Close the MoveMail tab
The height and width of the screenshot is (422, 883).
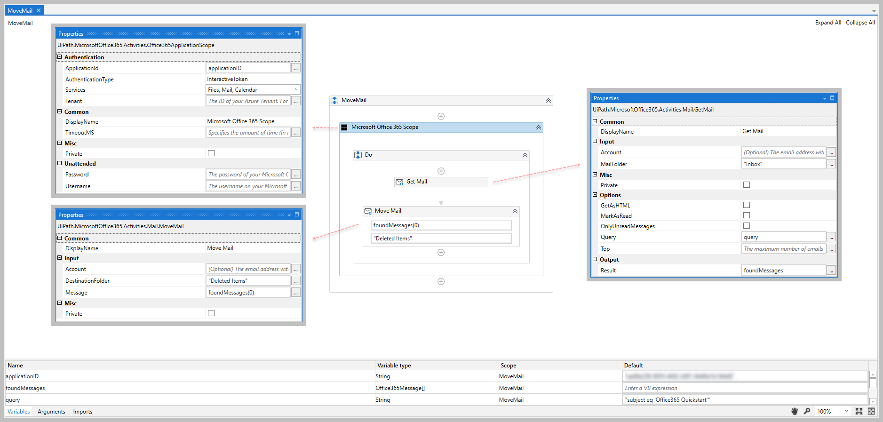(39, 10)
